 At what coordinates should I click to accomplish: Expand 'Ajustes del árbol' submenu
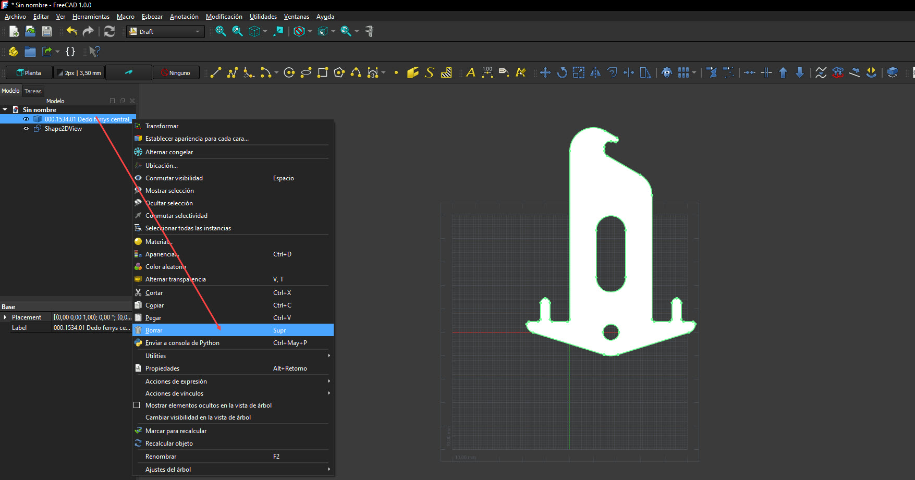(233, 470)
